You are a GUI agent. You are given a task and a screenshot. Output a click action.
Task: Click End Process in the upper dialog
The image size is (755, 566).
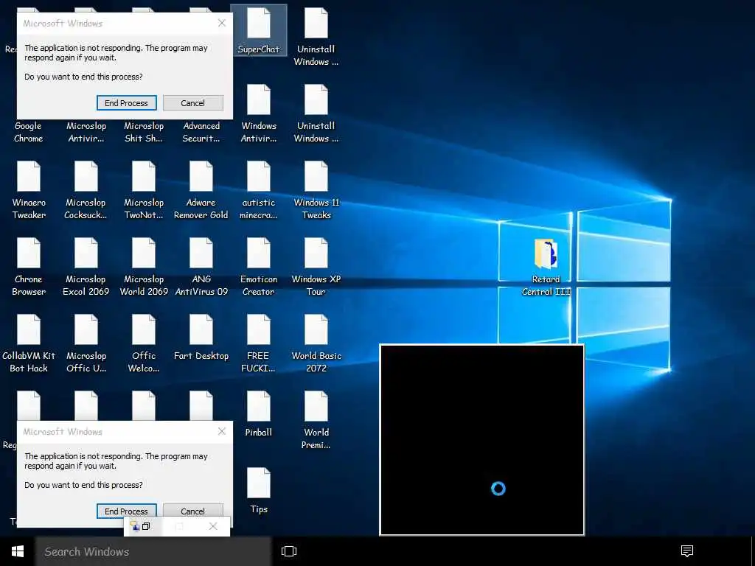(126, 103)
